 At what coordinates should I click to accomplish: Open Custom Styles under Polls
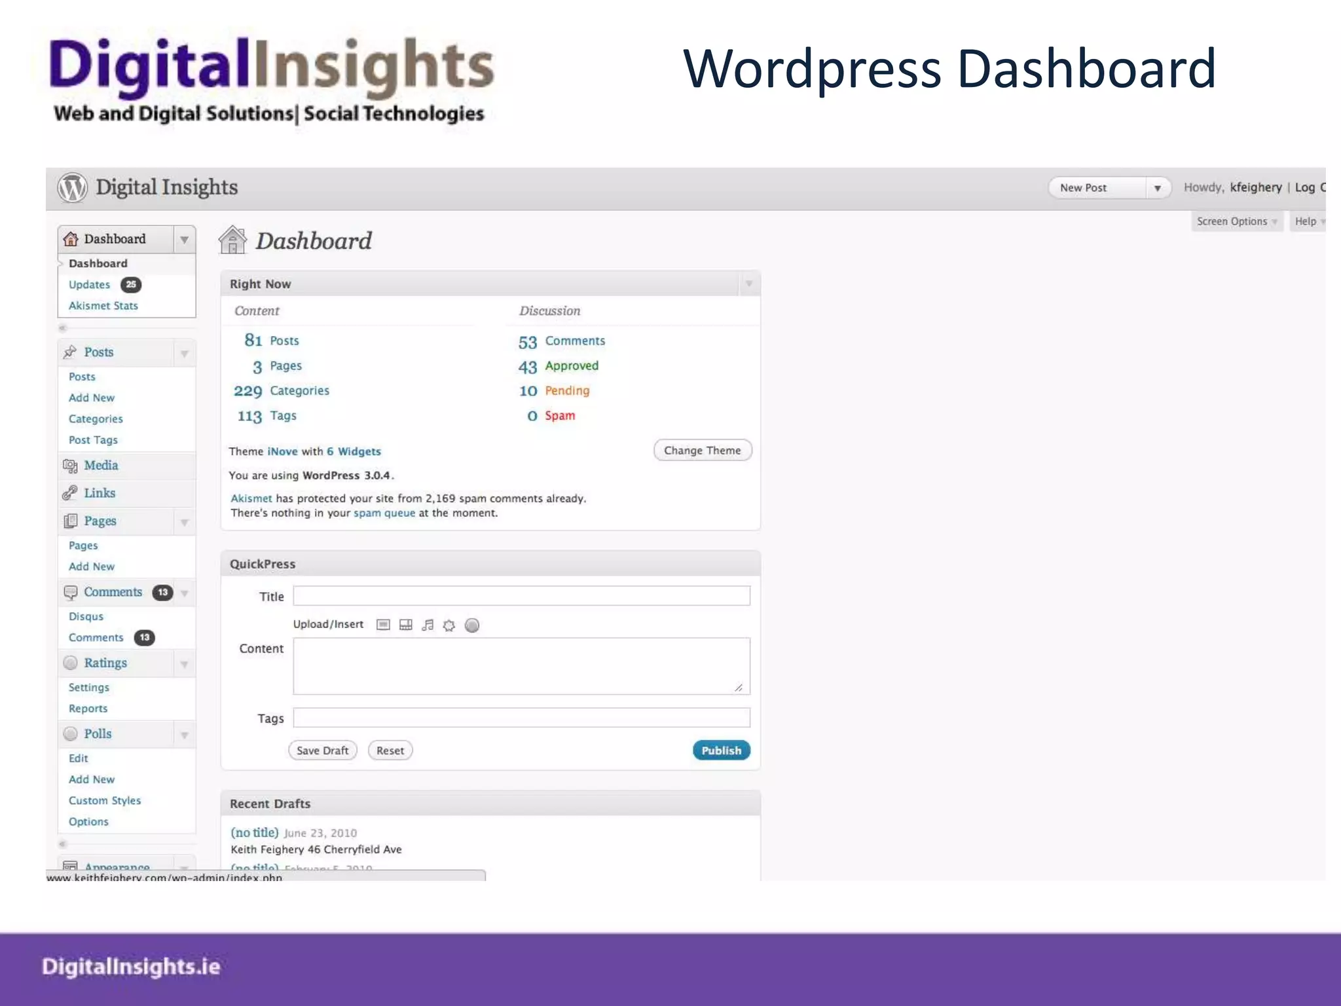pyautogui.click(x=105, y=801)
